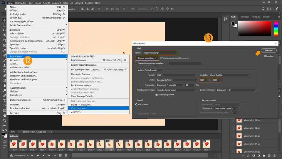Enable Neuen Unterordner erstellen checkbox

tap(136, 63)
